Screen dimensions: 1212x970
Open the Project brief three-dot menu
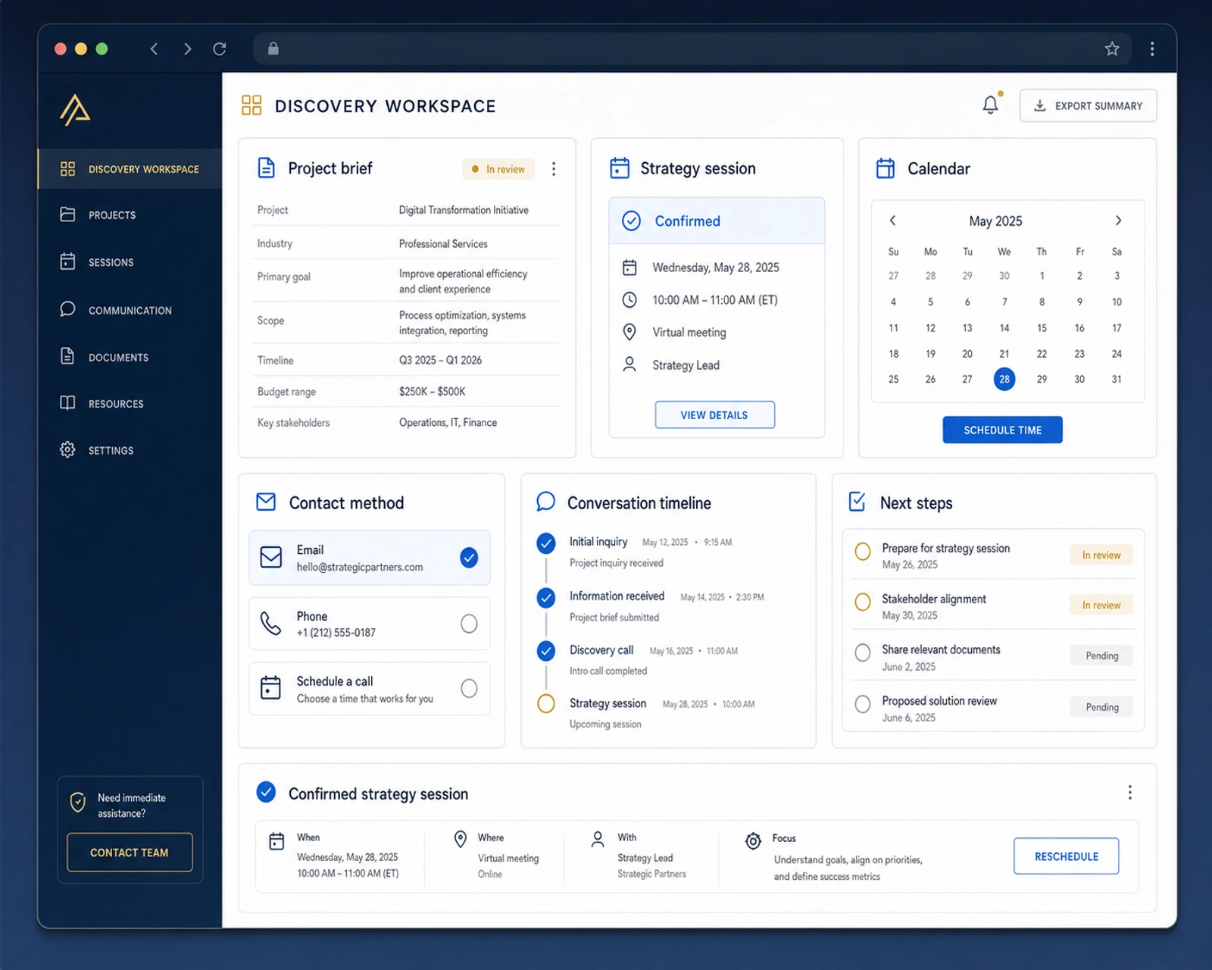(x=554, y=168)
